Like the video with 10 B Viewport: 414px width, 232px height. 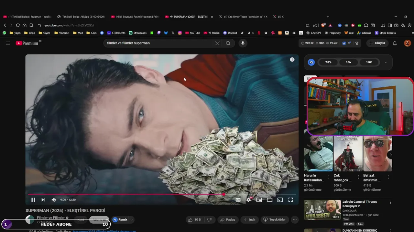[x=194, y=220]
